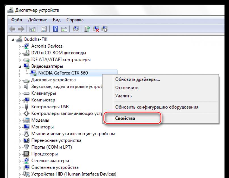The width and height of the screenshot is (229, 178).
Task: Choose Обновить конфигурацию оборудования
Action: coord(161,107)
